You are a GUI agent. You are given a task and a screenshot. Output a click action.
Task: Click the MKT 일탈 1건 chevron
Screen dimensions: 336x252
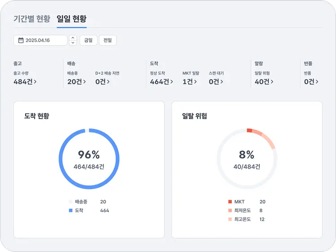click(x=195, y=82)
